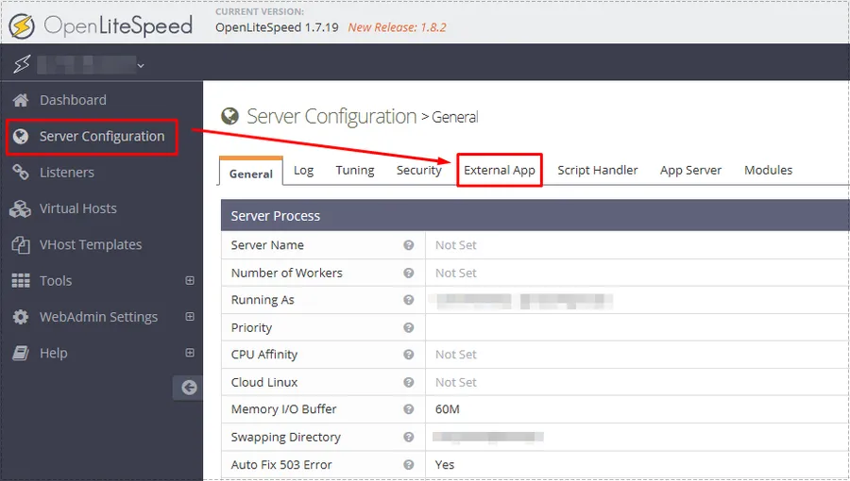The width and height of the screenshot is (850, 481).
Task: Show help for CPU Affinity
Action: pyautogui.click(x=409, y=355)
